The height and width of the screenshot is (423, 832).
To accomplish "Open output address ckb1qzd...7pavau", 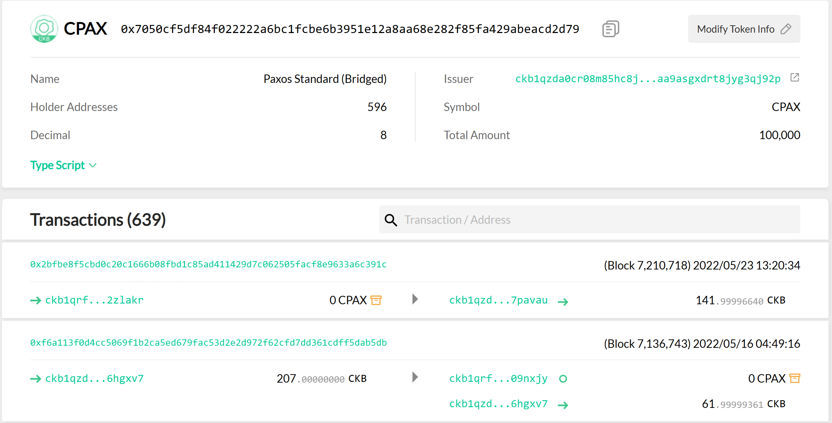I will 498,300.
